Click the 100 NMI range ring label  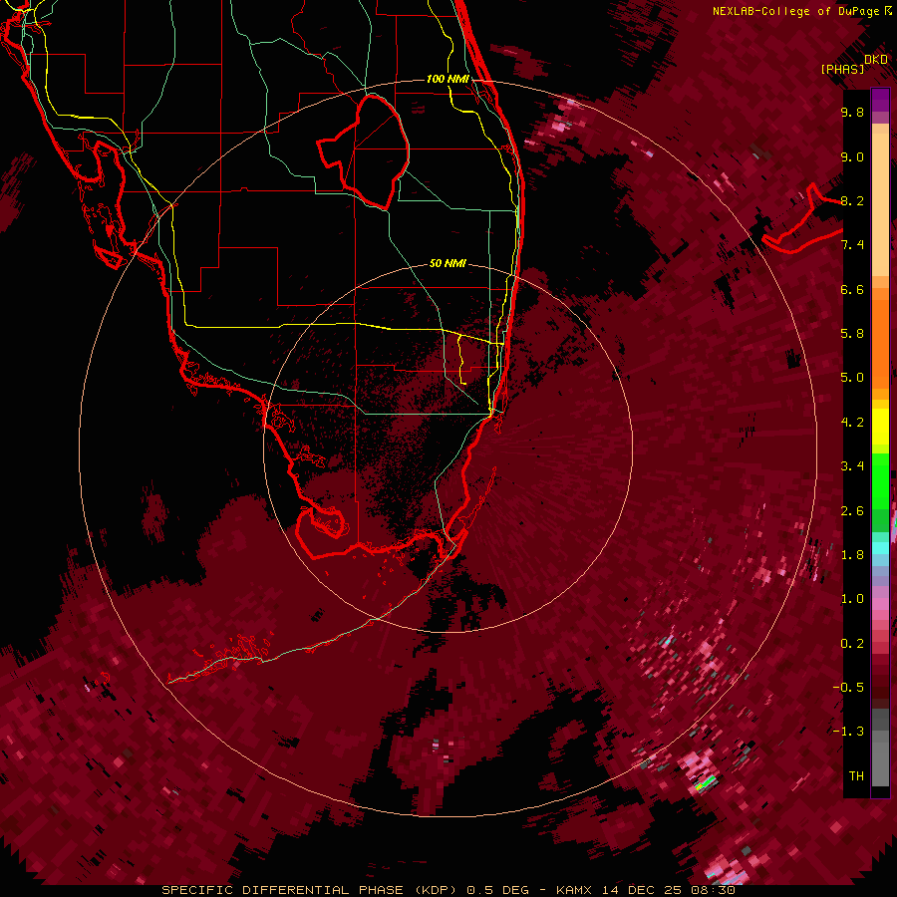[x=448, y=79]
